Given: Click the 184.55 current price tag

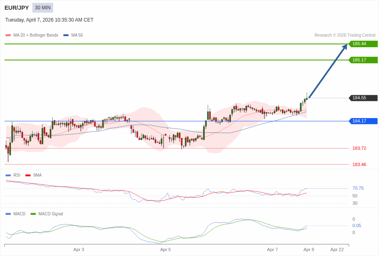Looking at the screenshot, I should tap(363, 98).
